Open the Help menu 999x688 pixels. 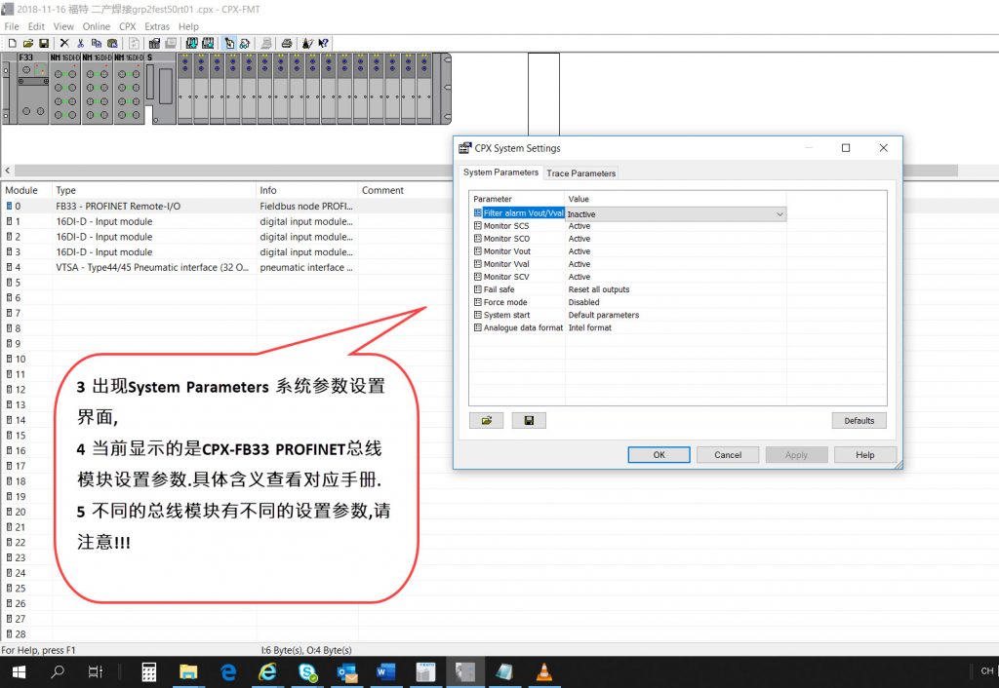click(x=188, y=26)
